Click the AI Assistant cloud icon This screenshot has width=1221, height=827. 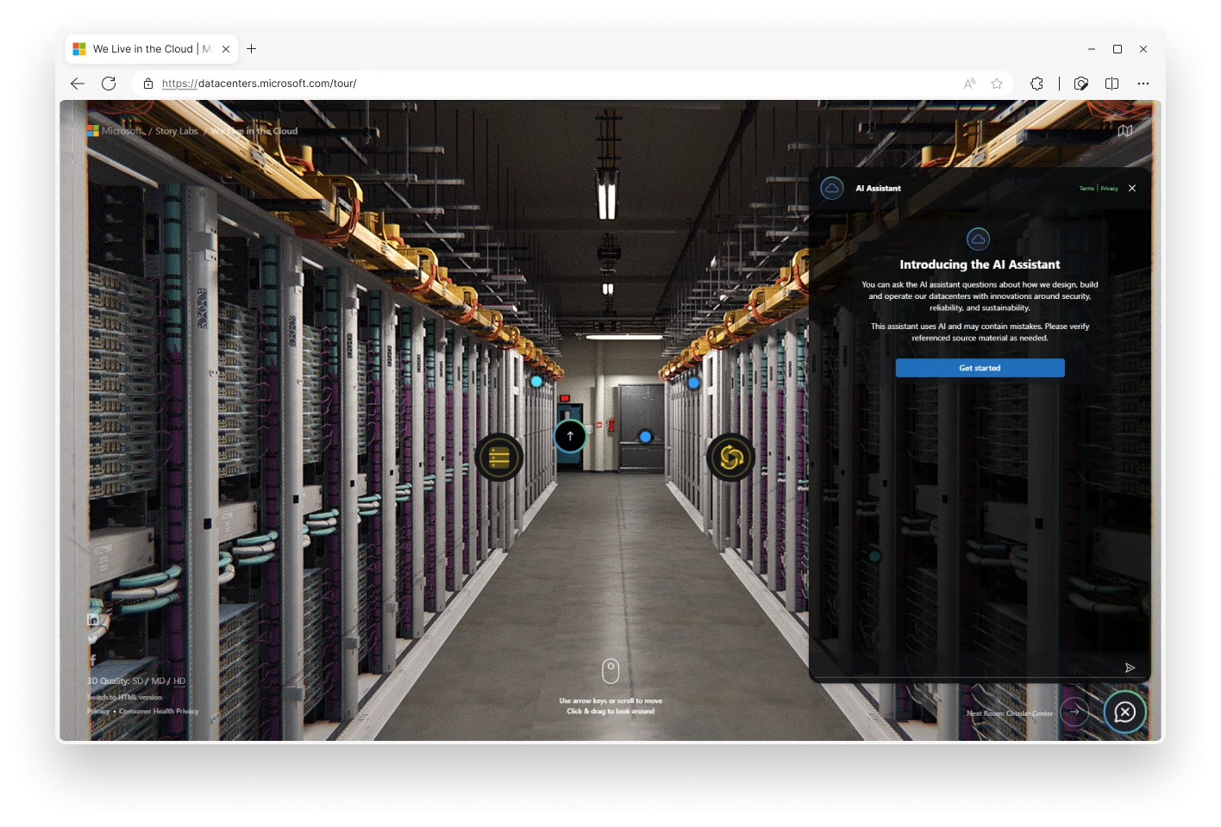(x=830, y=188)
